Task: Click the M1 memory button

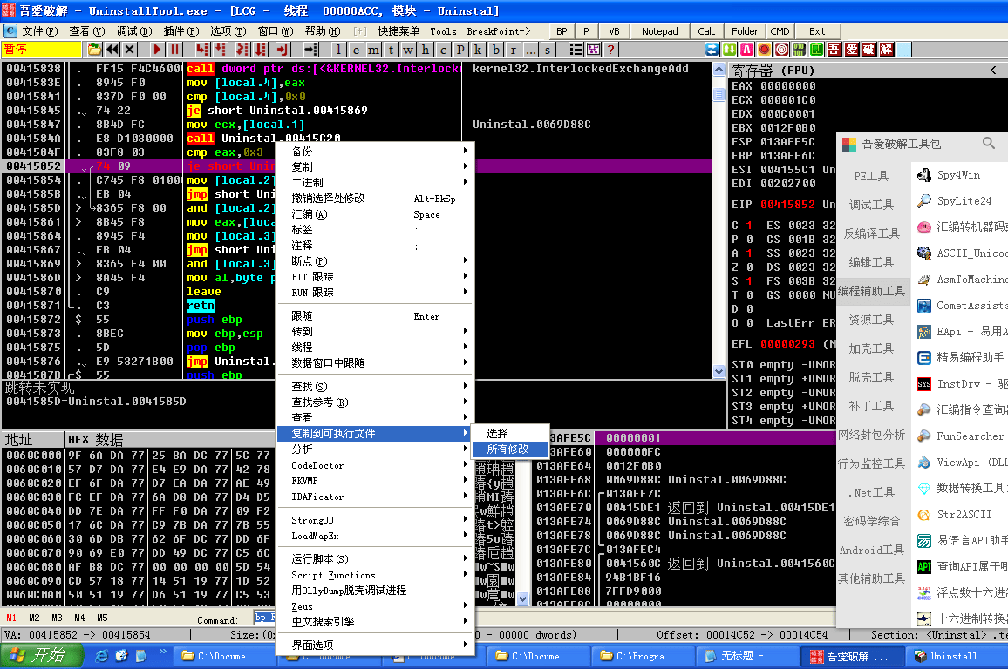Action: click(11, 618)
